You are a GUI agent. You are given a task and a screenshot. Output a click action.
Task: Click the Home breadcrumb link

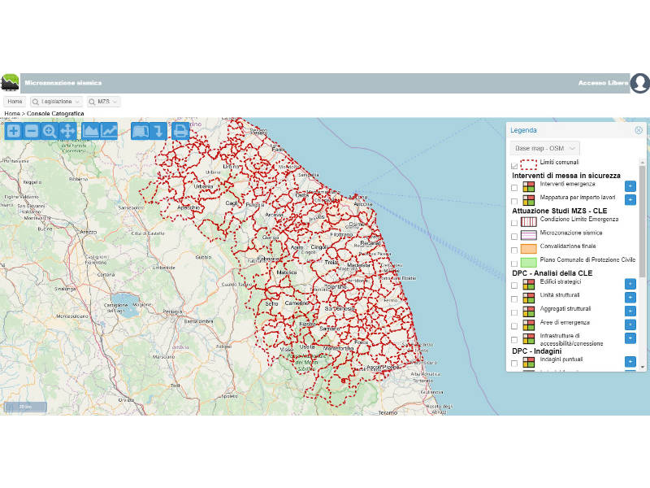click(12, 114)
